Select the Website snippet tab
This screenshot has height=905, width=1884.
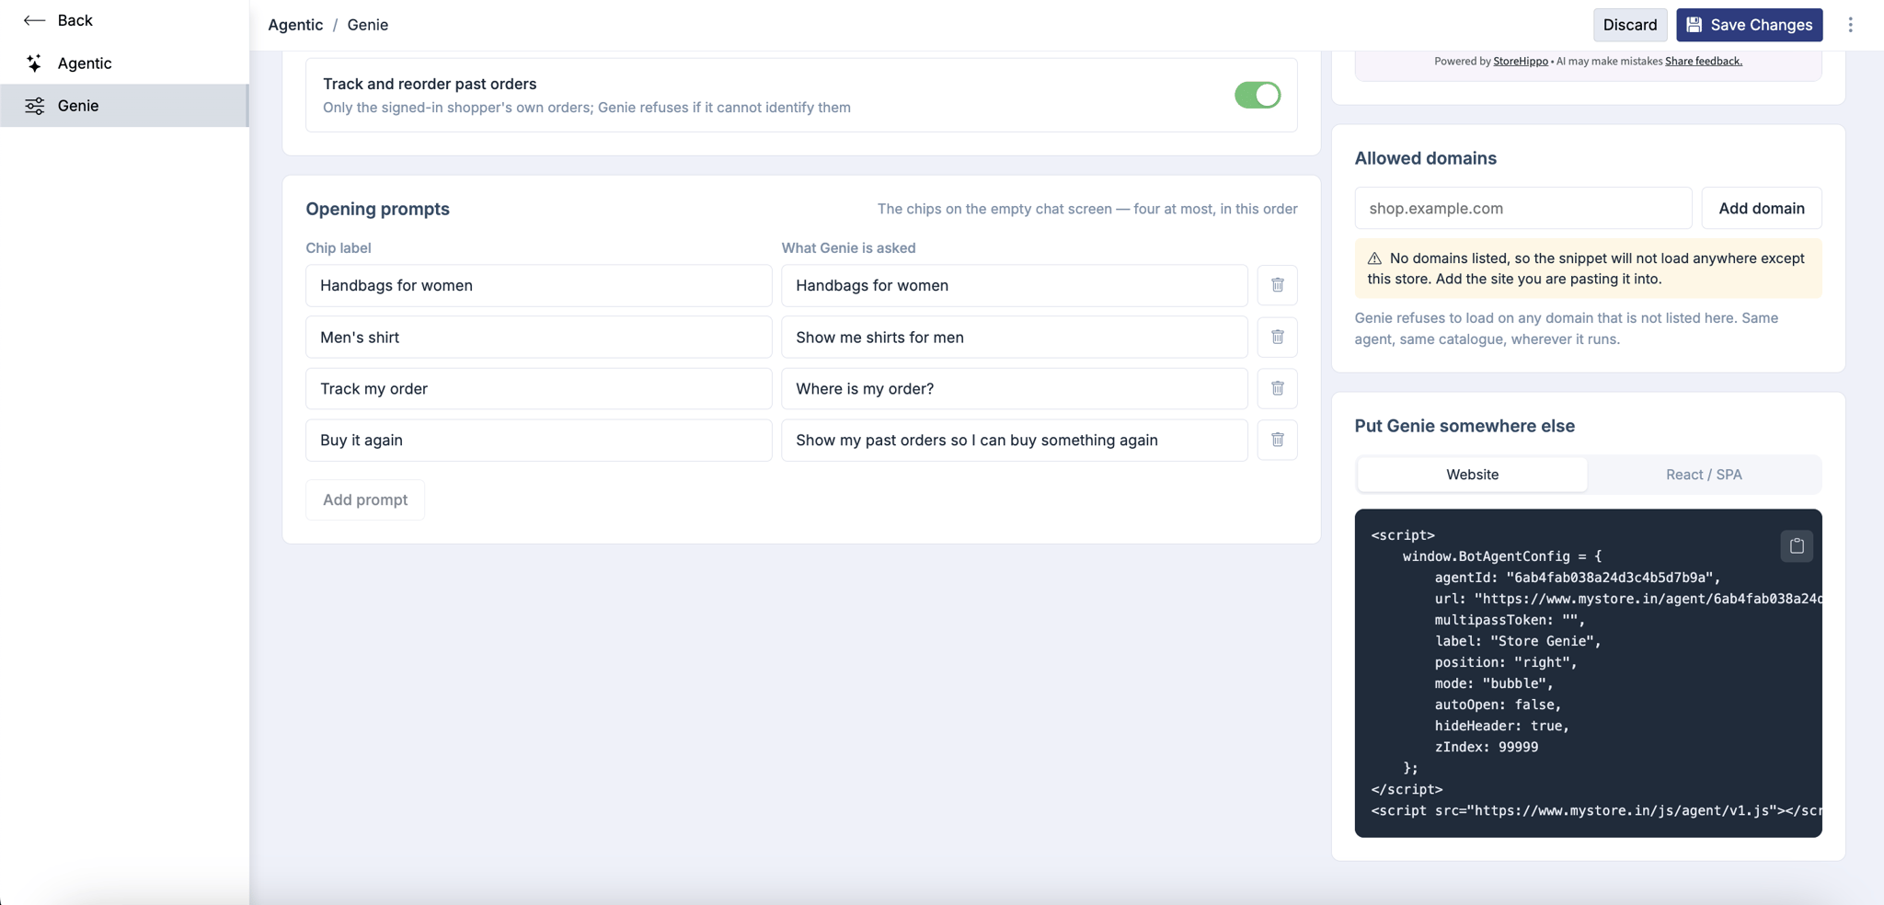click(1472, 475)
